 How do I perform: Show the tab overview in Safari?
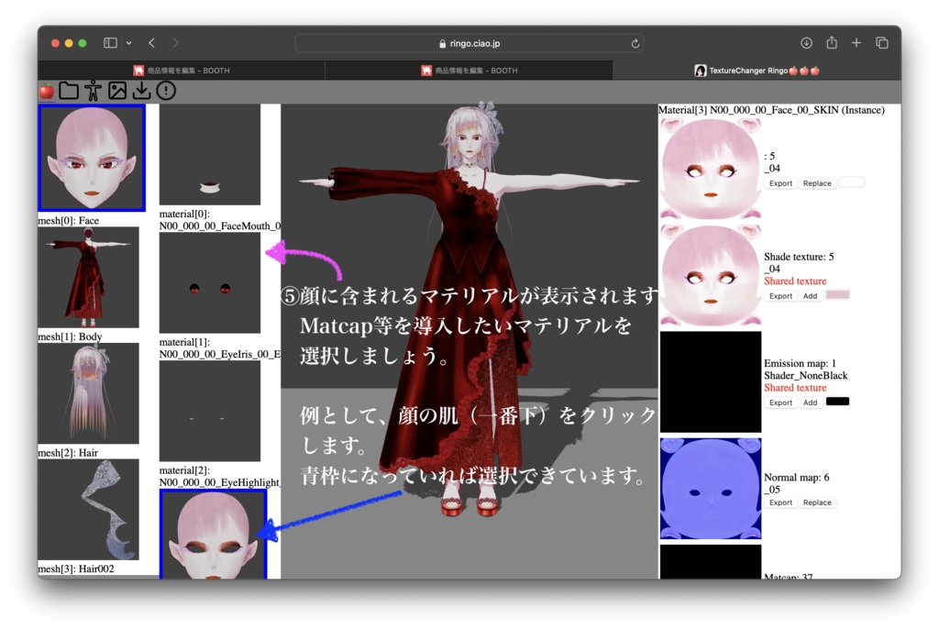[881, 42]
